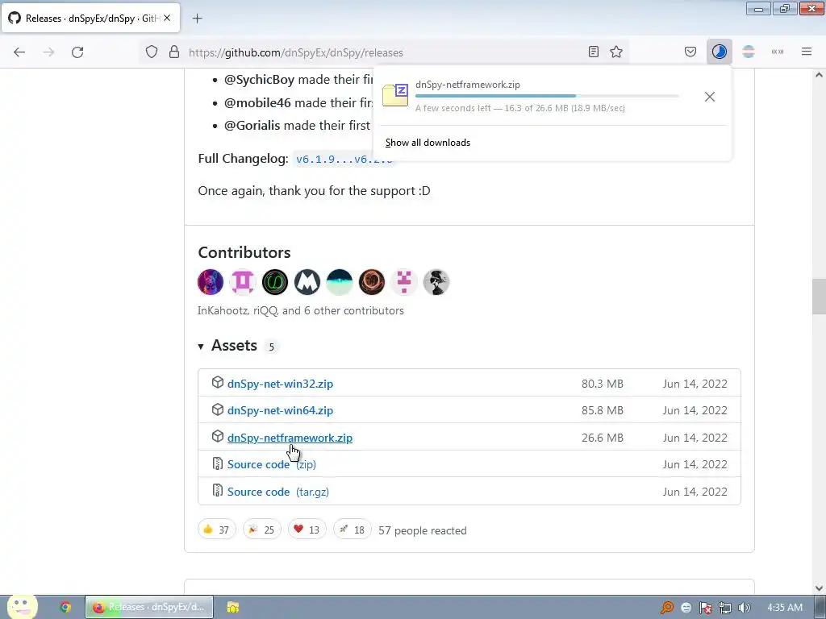Toggle heart reaction with 13
This screenshot has width=826, height=619.
coord(307,530)
